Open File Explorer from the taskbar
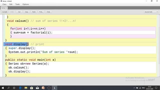 pos(26,88)
